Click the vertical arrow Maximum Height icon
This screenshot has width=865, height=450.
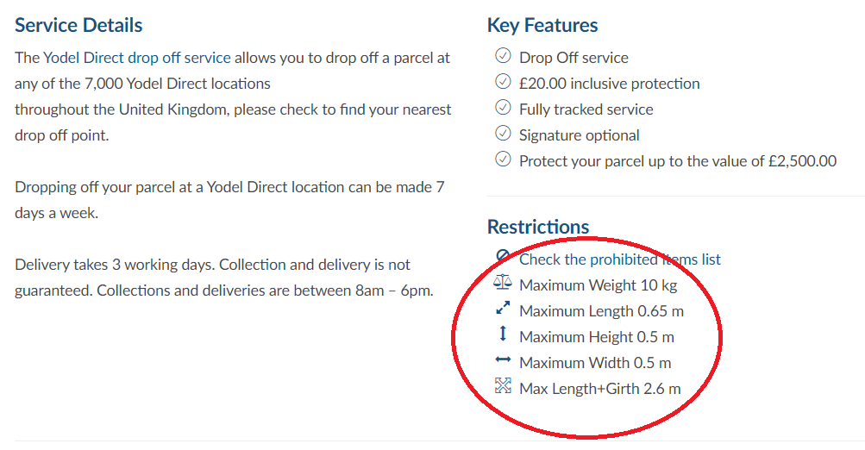point(503,334)
